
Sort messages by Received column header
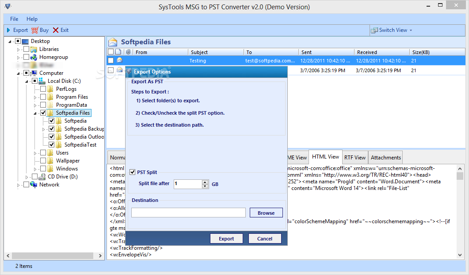point(381,52)
